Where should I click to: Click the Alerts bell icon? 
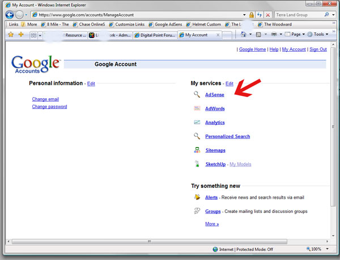coord(197,197)
